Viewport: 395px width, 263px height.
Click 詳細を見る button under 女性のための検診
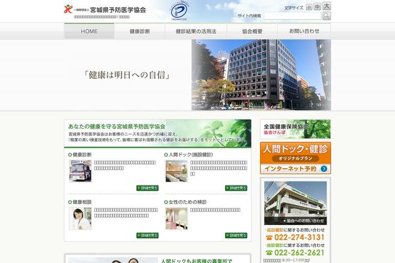point(236,235)
